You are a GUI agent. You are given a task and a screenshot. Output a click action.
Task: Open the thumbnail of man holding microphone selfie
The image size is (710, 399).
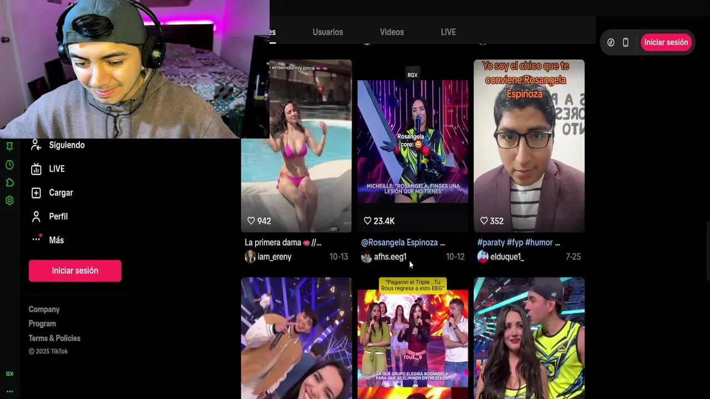click(x=296, y=338)
